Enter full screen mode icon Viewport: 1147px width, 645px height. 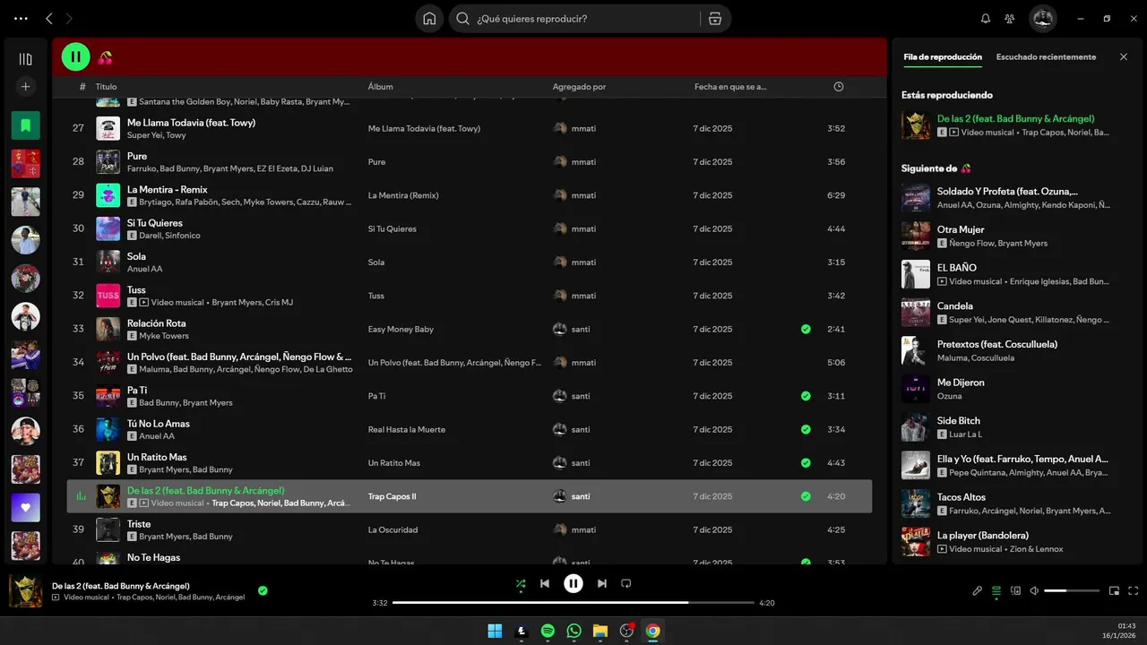pos(1133,591)
